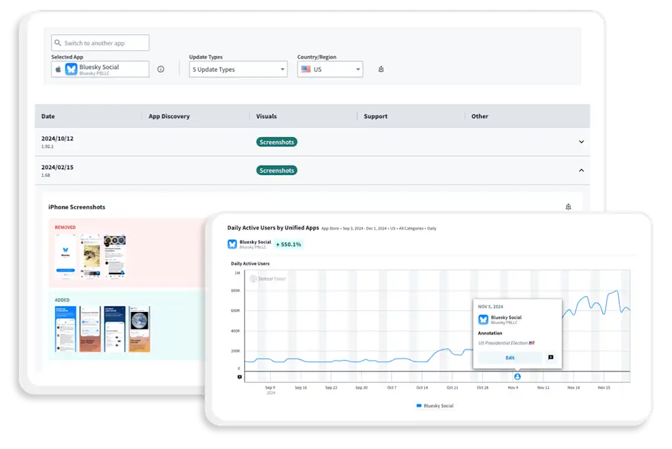Open third removed screenshot thumbnail
672x449 pixels.
(x=114, y=257)
